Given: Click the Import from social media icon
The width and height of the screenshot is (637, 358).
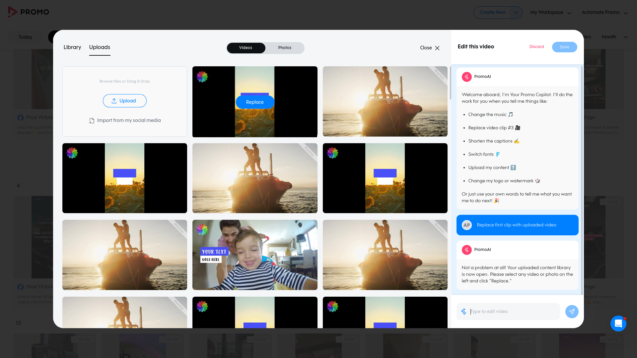Looking at the screenshot, I should [92, 121].
